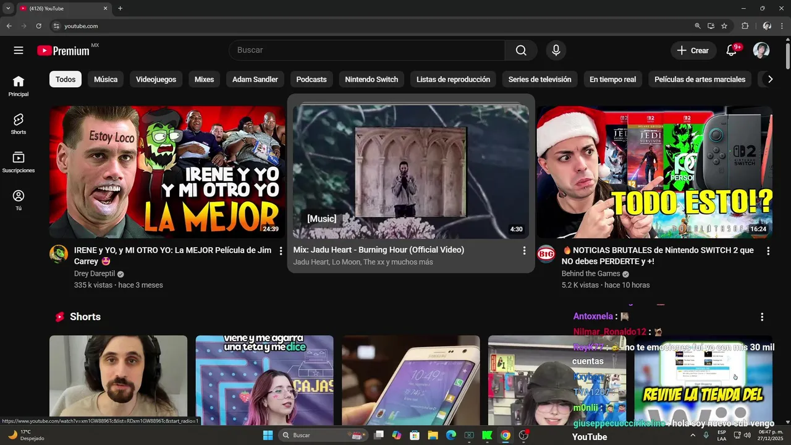Open options for Nintendo SWITCH 2 video

point(768,251)
